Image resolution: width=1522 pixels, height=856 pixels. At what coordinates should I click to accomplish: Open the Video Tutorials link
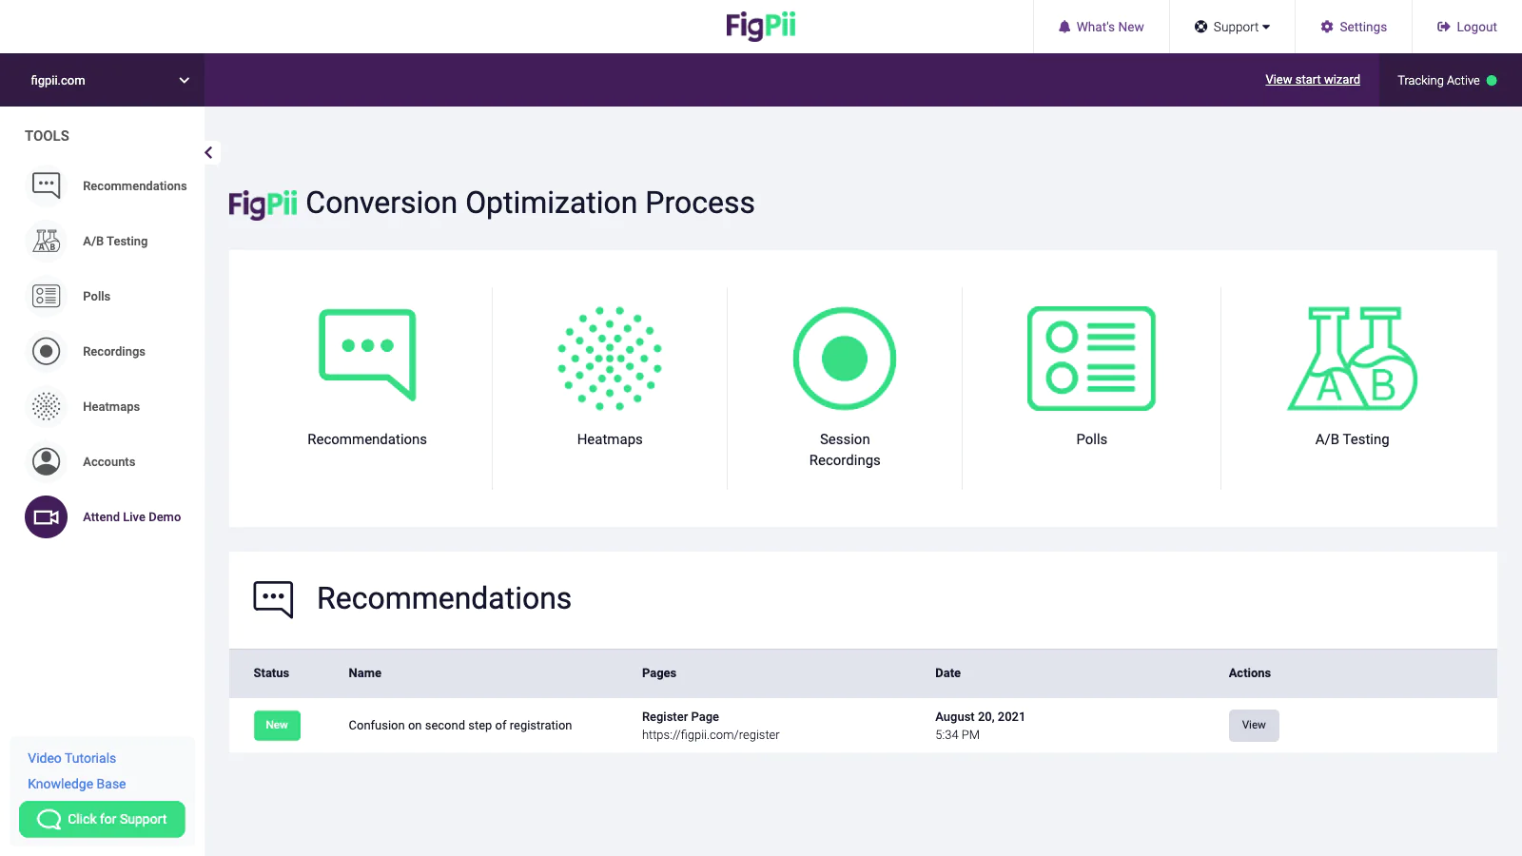71,758
